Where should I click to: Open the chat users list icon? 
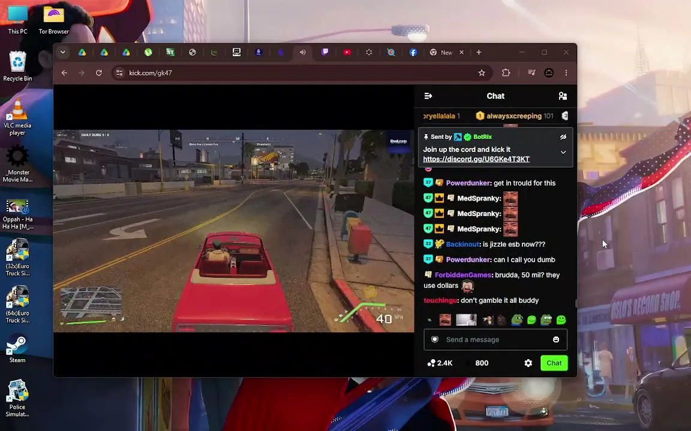(x=563, y=96)
